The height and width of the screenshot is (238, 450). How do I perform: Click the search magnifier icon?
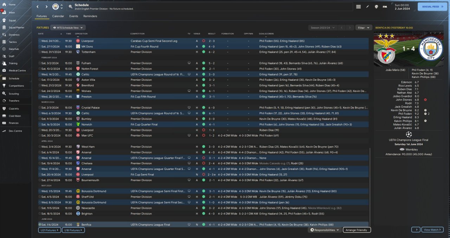click(x=71, y=6)
